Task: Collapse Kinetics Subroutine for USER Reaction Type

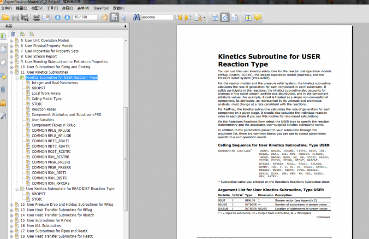Action: click(x=17, y=78)
